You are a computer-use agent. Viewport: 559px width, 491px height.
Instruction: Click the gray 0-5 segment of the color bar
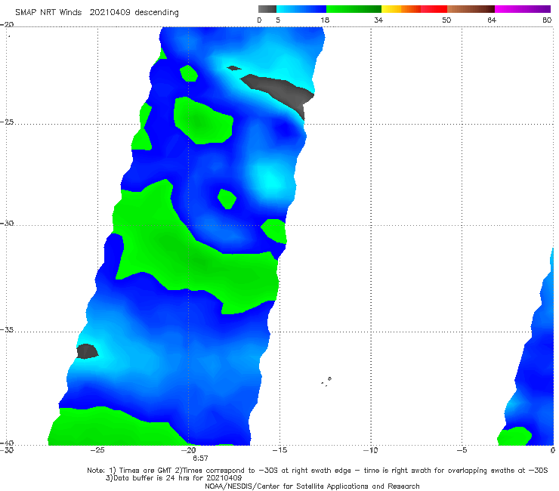[x=267, y=9]
